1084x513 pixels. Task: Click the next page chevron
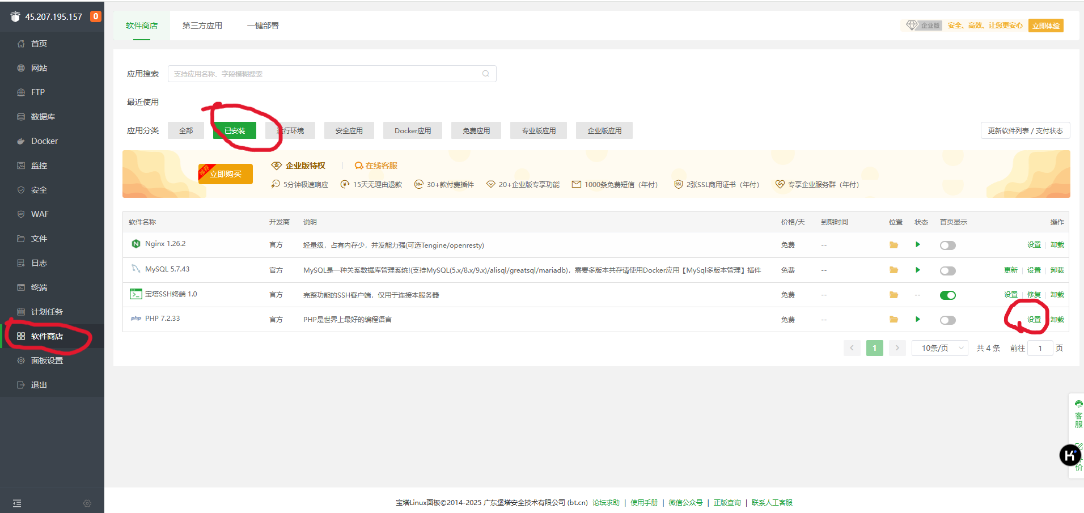click(x=896, y=347)
